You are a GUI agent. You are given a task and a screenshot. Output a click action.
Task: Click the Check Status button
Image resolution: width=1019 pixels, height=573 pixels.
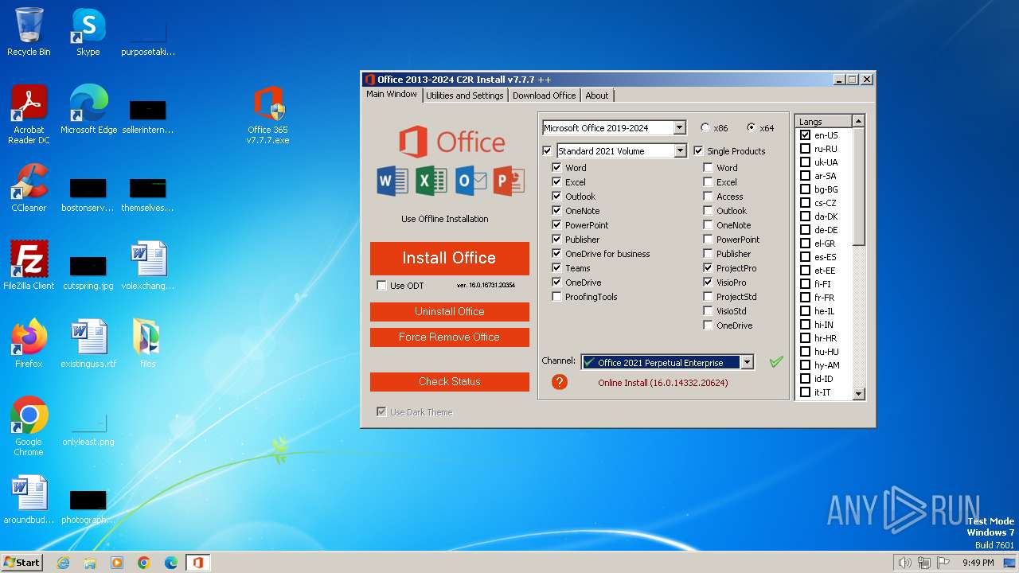pyautogui.click(x=449, y=381)
